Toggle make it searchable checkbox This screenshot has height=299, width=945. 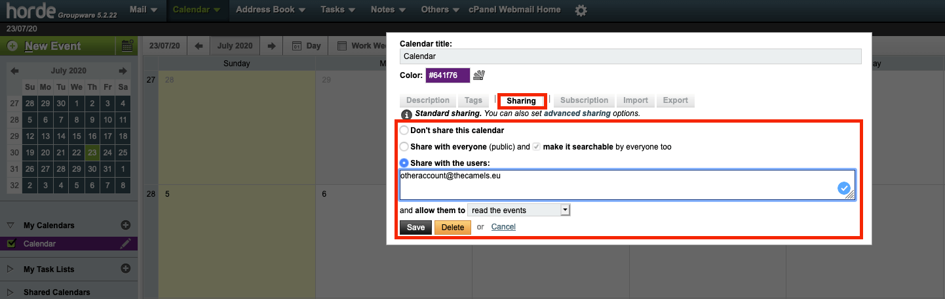(x=537, y=147)
